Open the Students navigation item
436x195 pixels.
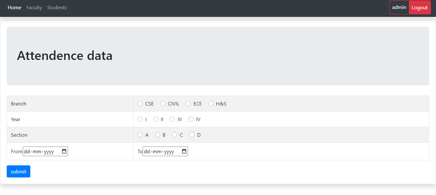[x=57, y=7]
